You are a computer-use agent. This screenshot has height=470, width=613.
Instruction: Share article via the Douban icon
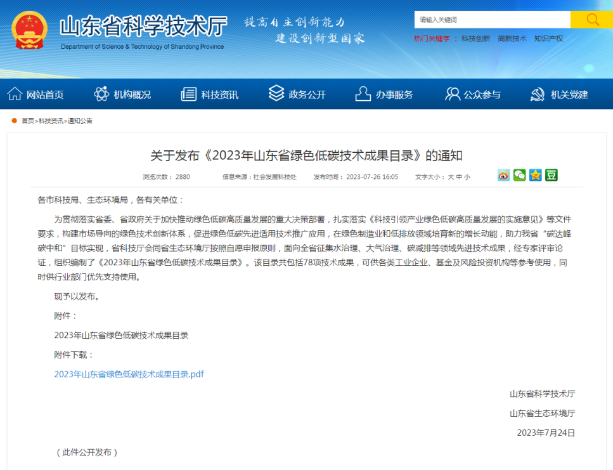tap(551, 175)
